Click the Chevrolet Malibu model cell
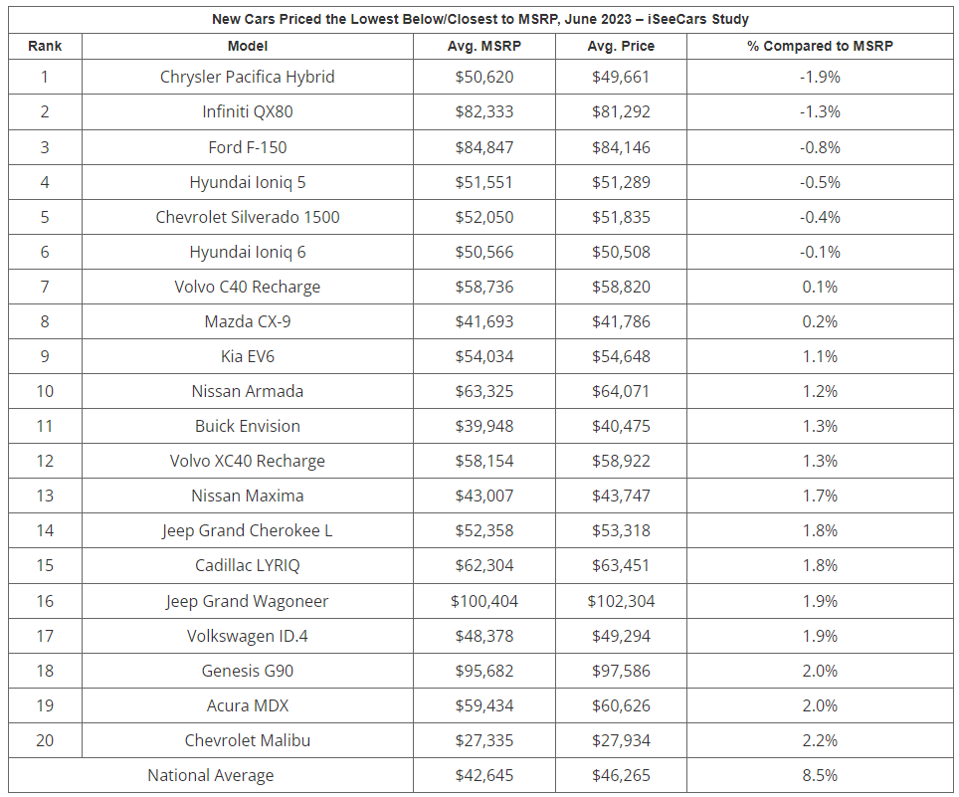The height and width of the screenshot is (797, 959). pos(247,740)
